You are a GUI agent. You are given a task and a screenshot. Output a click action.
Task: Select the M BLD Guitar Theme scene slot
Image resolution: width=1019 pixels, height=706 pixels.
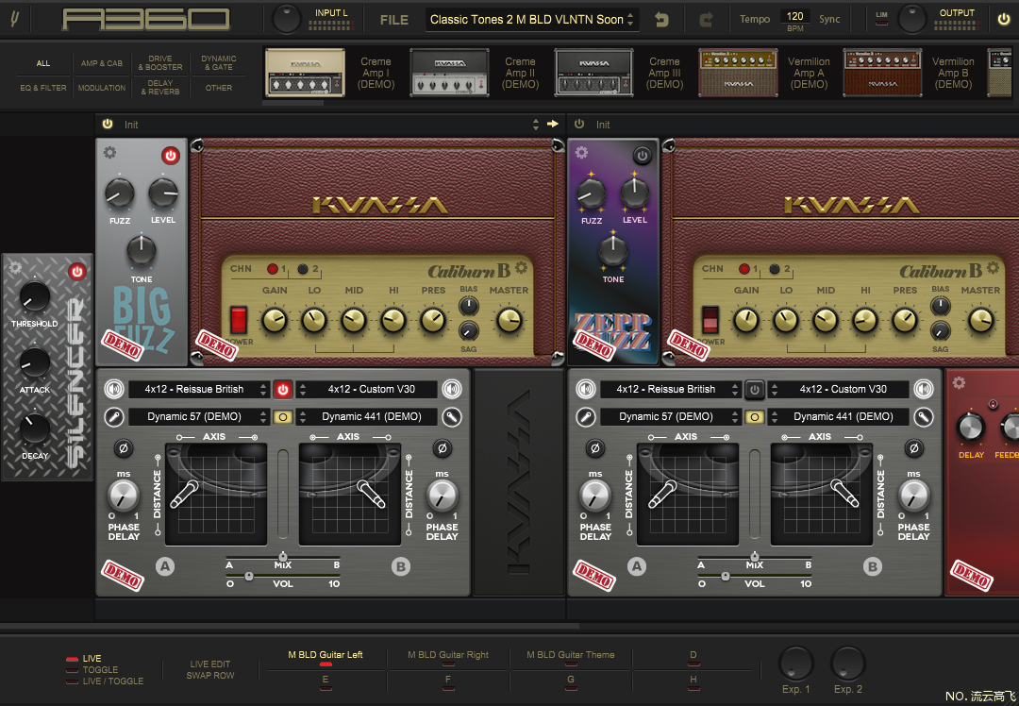pyautogui.click(x=570, y=656)
